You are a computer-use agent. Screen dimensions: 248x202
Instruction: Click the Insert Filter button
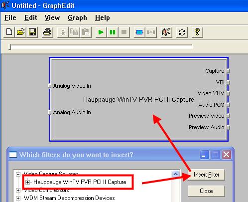pyautogui.click(x=206, y=175)
